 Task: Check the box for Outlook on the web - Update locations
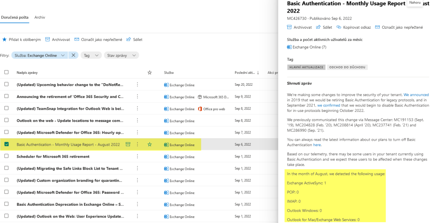coord(6,120)
